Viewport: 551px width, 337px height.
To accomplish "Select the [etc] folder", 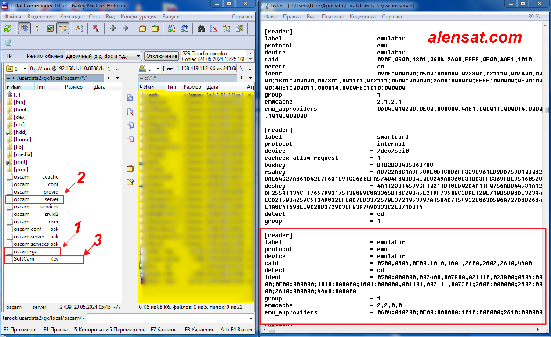I will coord(19,125).
